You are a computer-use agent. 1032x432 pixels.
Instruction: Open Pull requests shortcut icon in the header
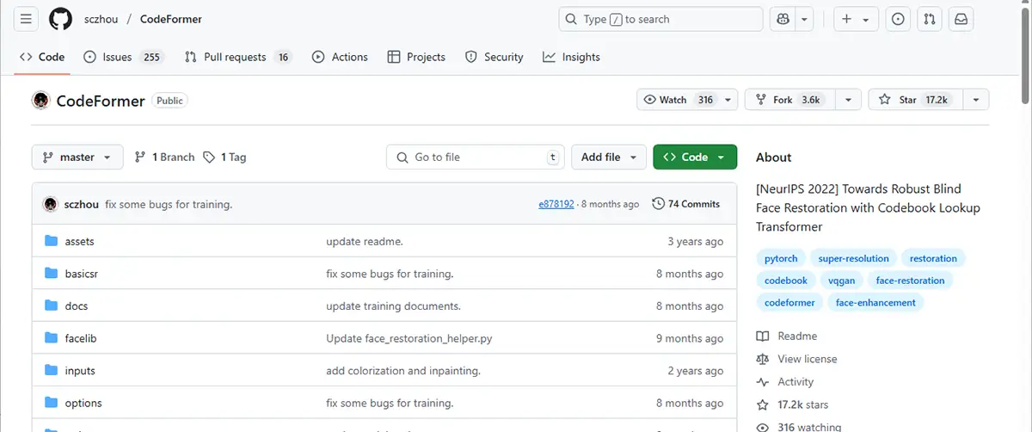[x=930, y=19]
